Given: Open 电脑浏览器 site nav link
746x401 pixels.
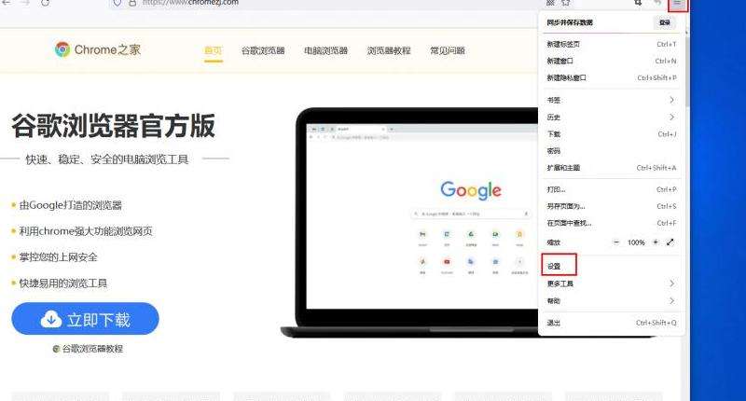Looking at the screenshot, I should pos(325,50).
